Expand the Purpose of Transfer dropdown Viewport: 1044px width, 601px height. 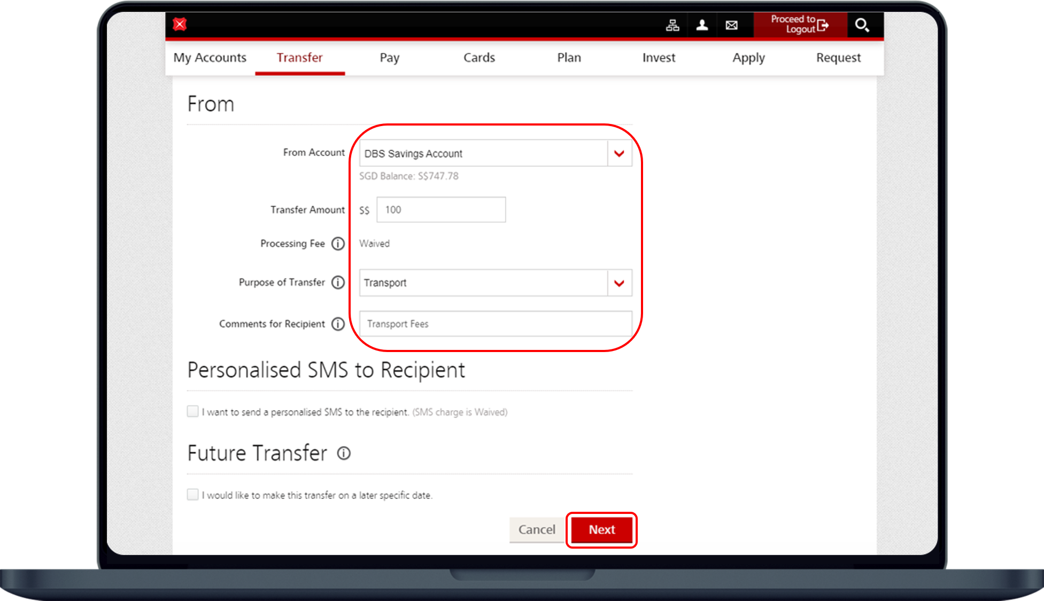tap(619, 283)
